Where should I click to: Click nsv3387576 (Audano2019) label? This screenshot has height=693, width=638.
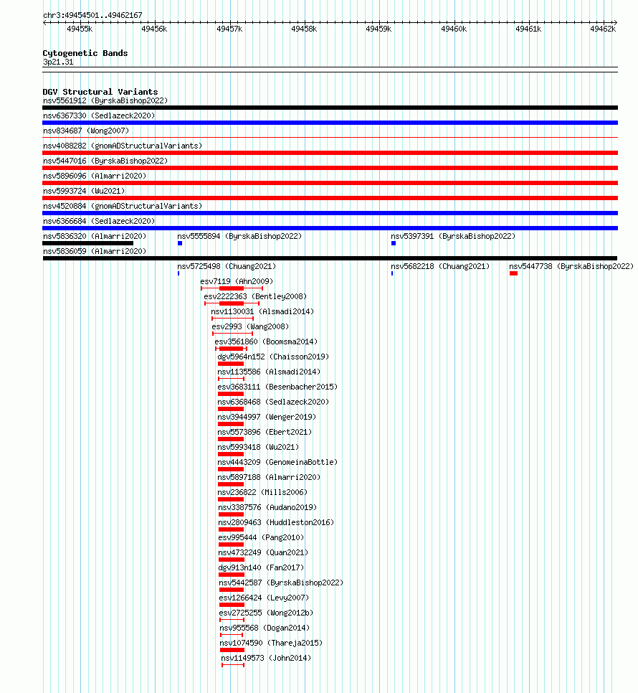tap(267, 506)
